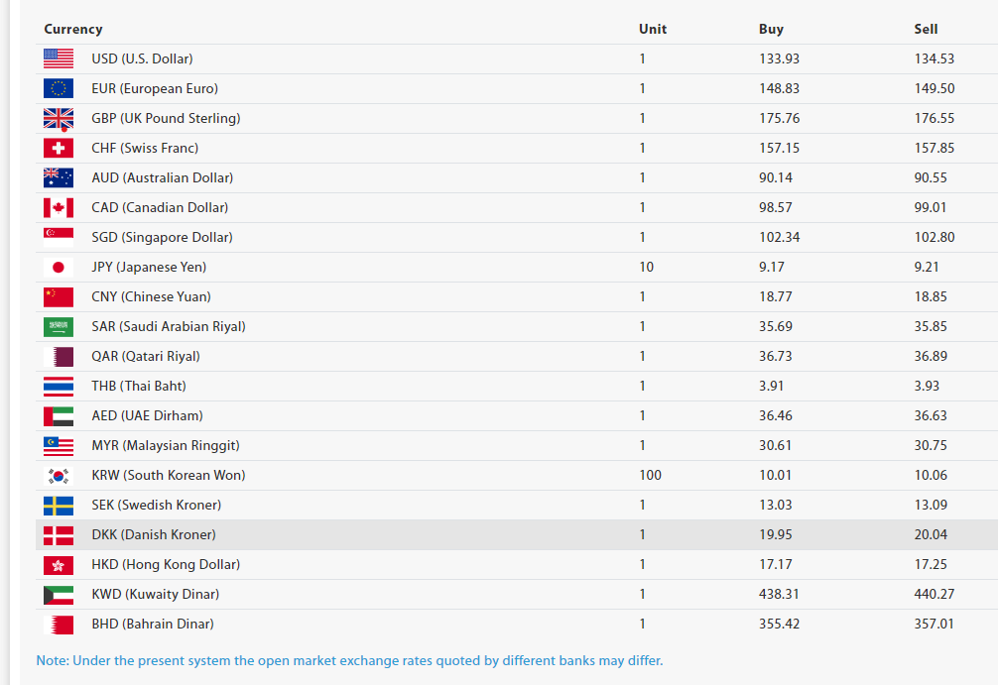Click the note about open market rates

349,660
